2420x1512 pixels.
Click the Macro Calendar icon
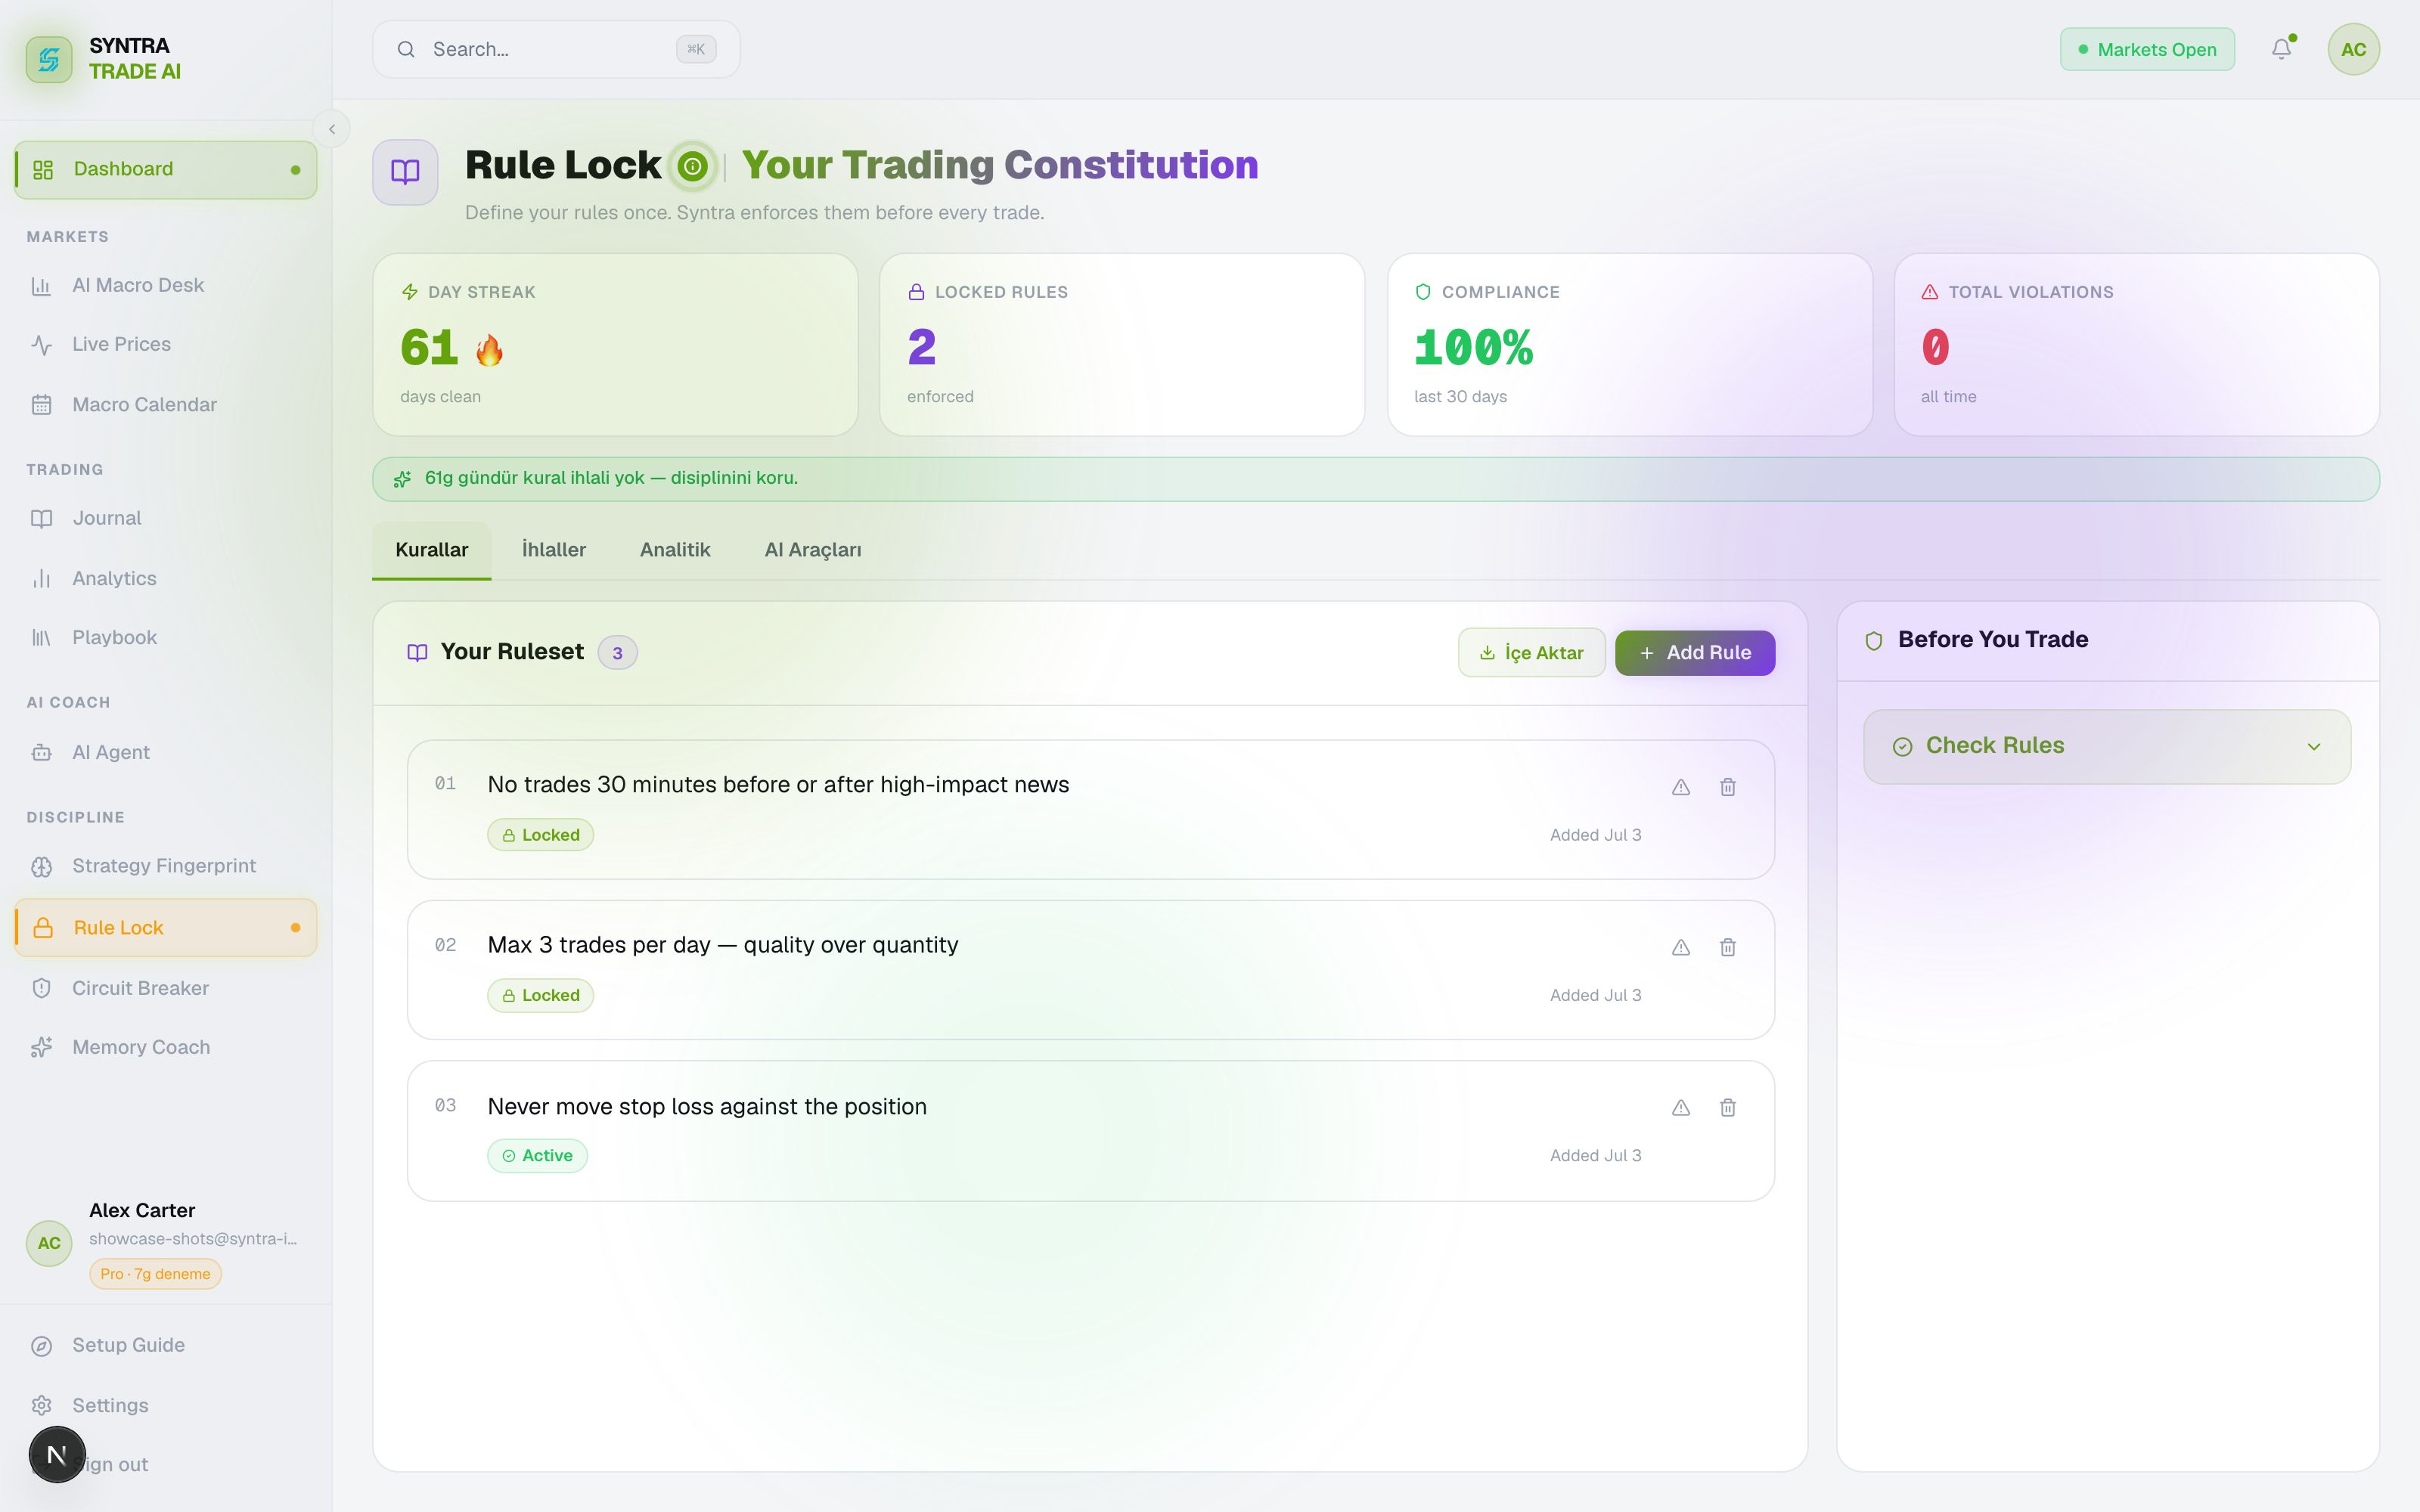(41, 405)
